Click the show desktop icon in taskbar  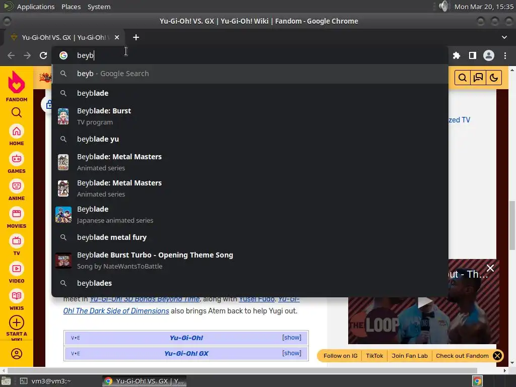pyautogui.click(x=6, y=381)
